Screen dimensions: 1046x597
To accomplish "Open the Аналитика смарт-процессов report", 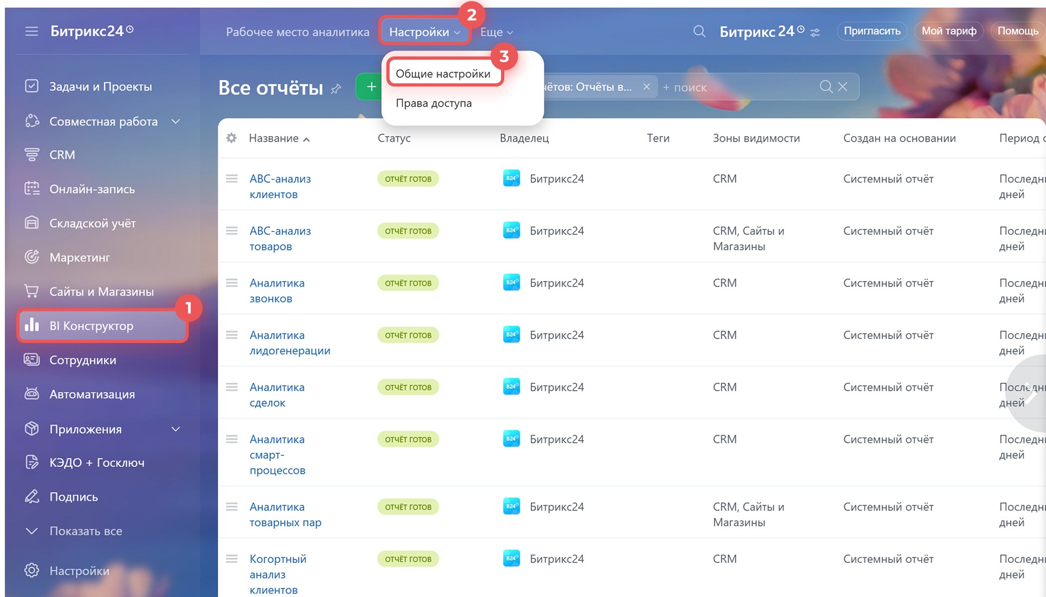I will tap(278, 454).
